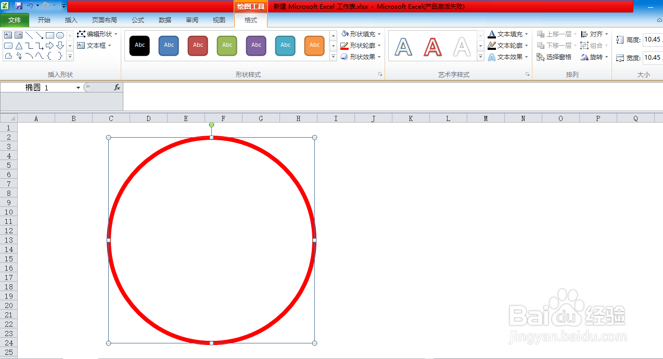Click the Undo icon in quick access toolbar
663x359 pixels.
pos(30,6)
